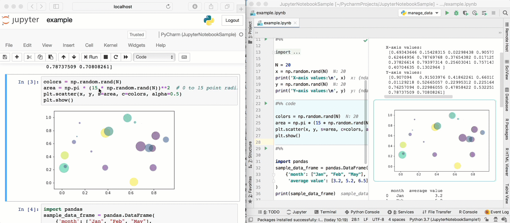510x223 pixels.
Task: Open the cell type Code dropdown
Action: click(154, 57)
